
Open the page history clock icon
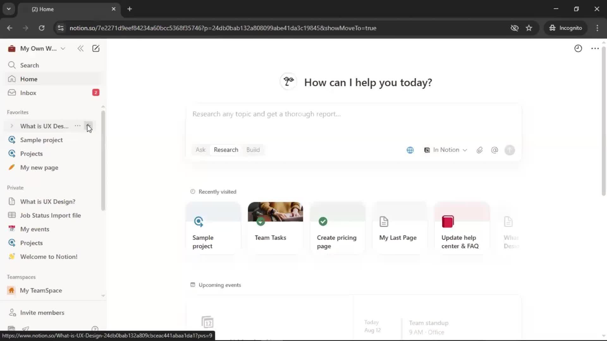(x=578, y=48)
